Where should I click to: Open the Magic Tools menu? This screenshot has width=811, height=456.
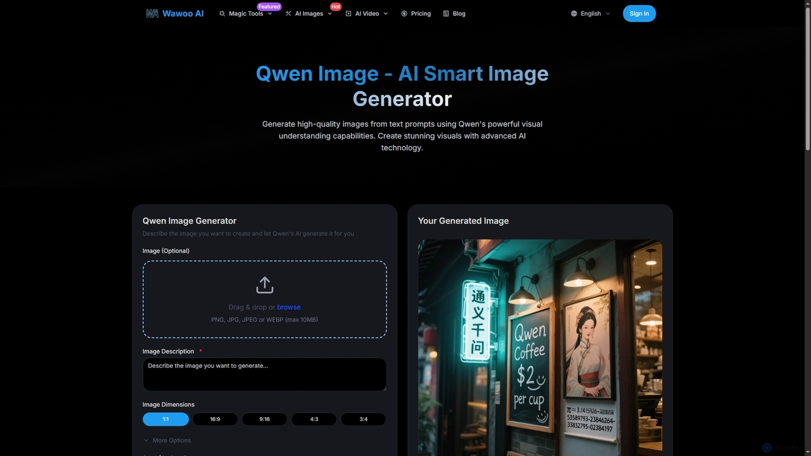246,13
